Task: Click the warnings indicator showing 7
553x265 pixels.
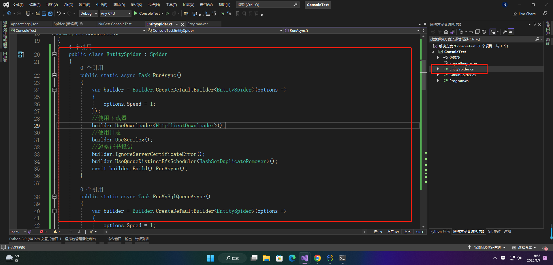Action: pyautogui.click(x=57, y=232)
